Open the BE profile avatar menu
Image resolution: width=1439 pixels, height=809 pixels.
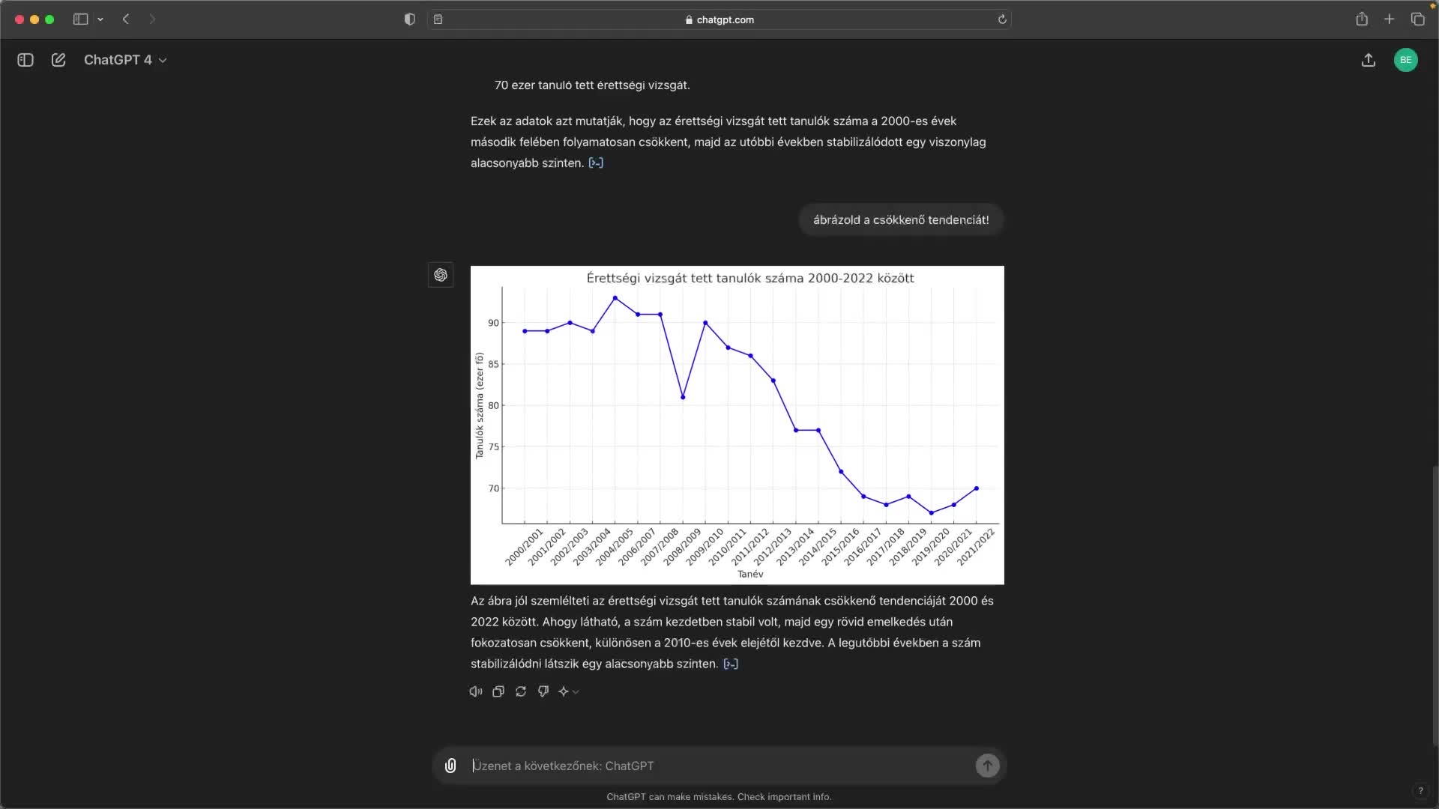tap(1406, 60)
